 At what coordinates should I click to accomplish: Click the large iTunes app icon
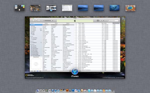(75, 71)
